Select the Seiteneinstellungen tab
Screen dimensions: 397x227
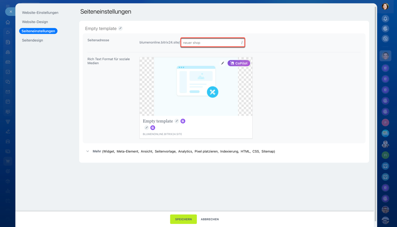tap(38, 31)
